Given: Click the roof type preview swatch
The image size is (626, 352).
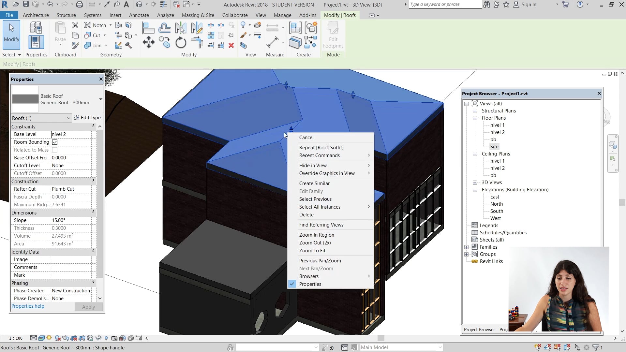Looking at the screenshot, I should pos(25,99).
